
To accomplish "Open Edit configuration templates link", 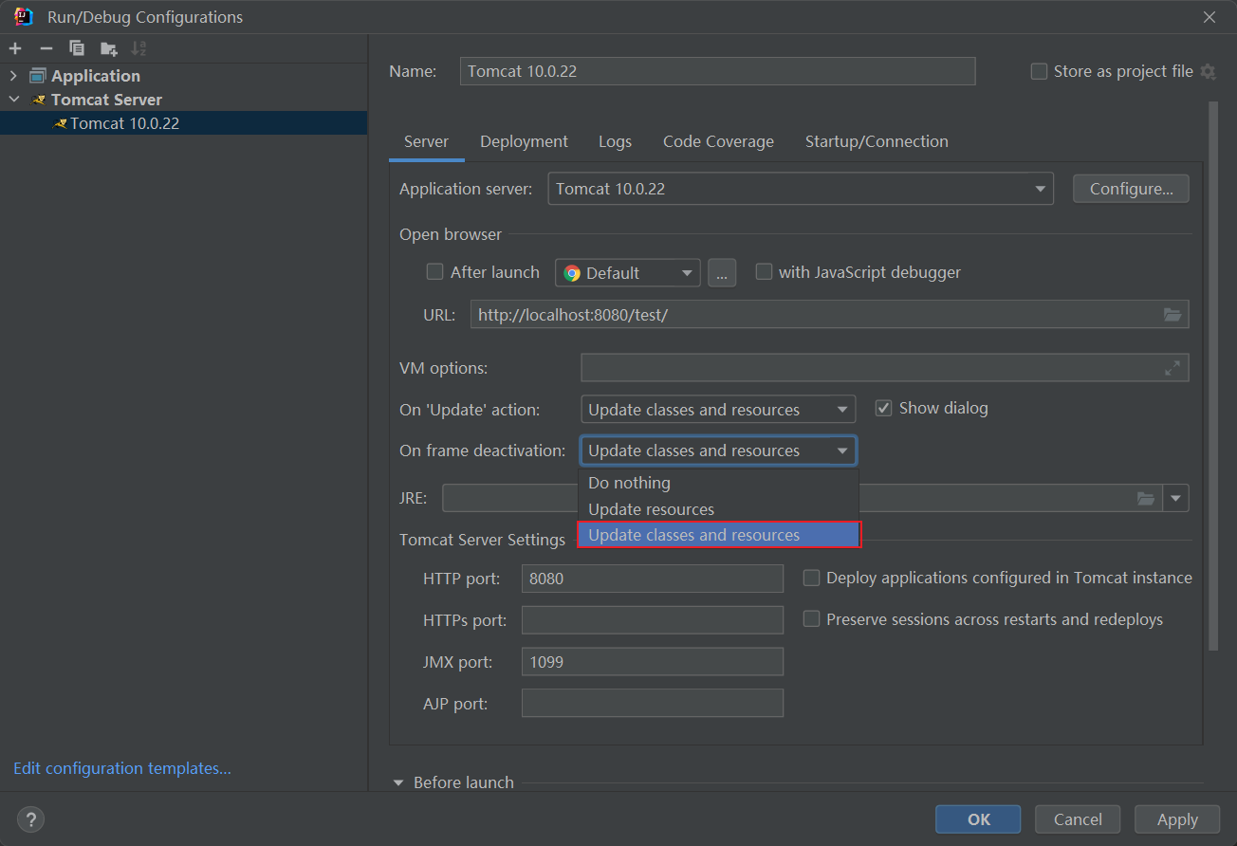I will click(x=122, y=768).
